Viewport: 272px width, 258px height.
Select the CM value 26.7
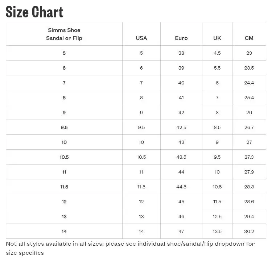pos(249,127)
